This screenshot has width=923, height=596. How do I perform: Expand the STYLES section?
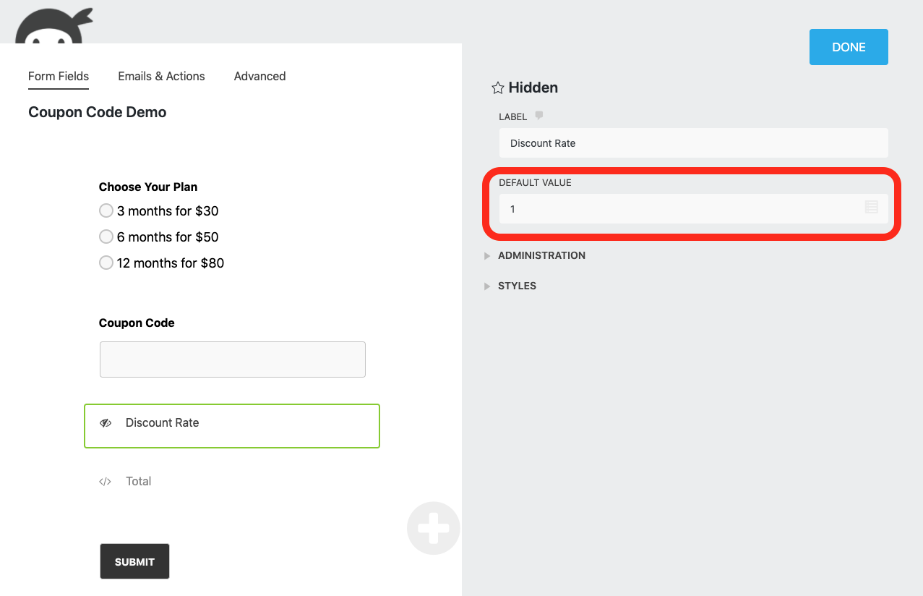(517, 286)
